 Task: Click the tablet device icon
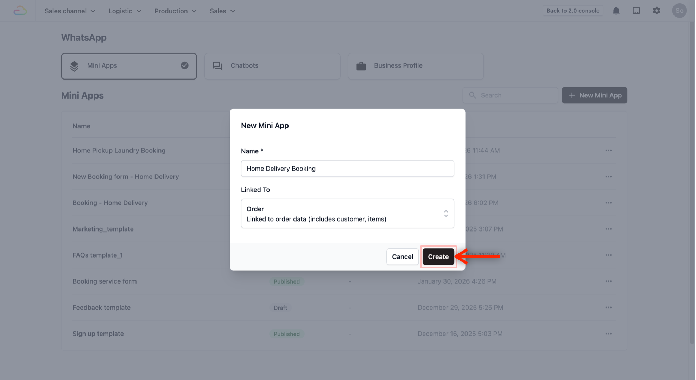click(637, 11)
